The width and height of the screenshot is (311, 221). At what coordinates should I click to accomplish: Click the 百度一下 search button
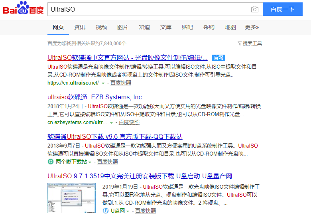[x=283, y=9]
